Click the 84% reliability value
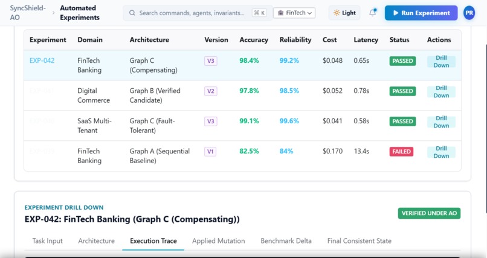Image resolution: width=487 pixels, height=258 pixels. coord(286,151)
